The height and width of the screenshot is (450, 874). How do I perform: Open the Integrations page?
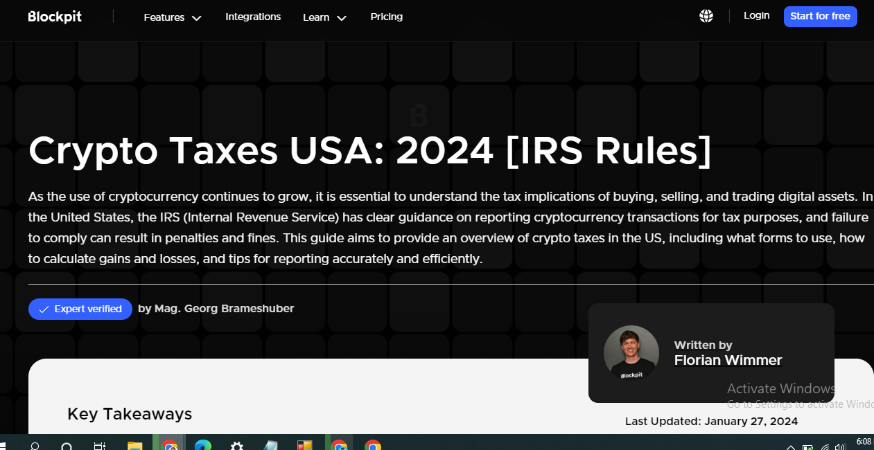253,17
